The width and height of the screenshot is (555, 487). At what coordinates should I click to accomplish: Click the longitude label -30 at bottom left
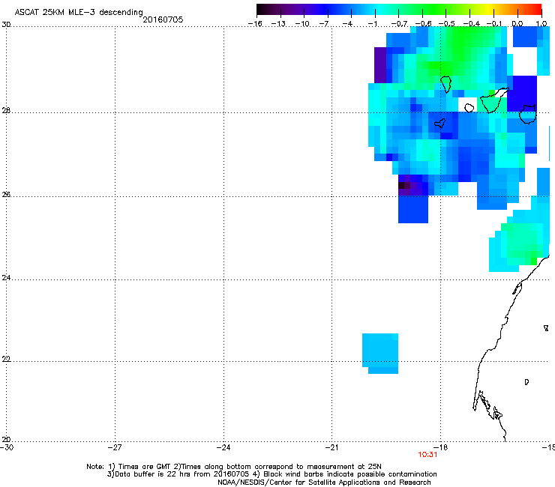pos(6,447)
